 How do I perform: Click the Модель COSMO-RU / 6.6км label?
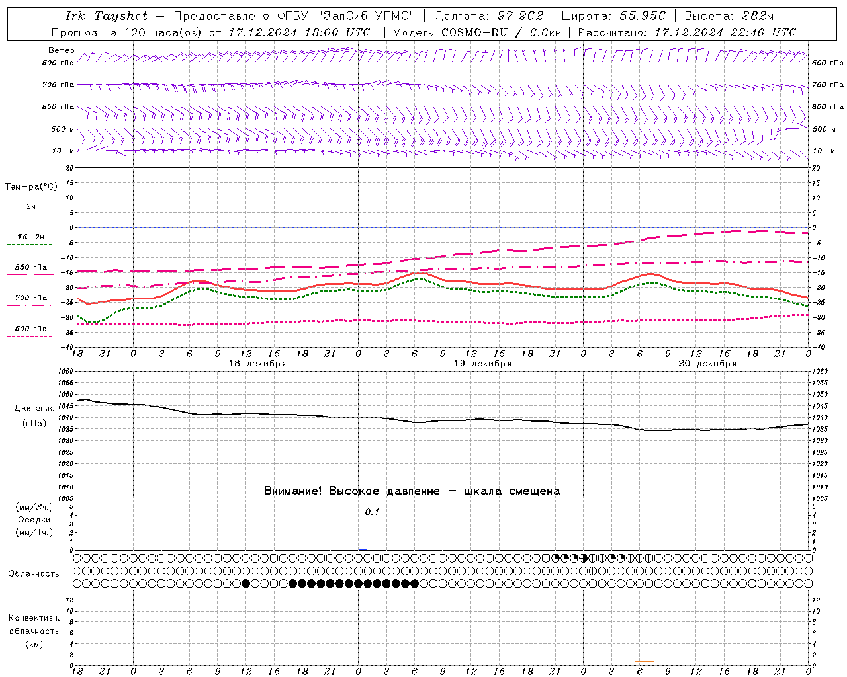[477, 32]
